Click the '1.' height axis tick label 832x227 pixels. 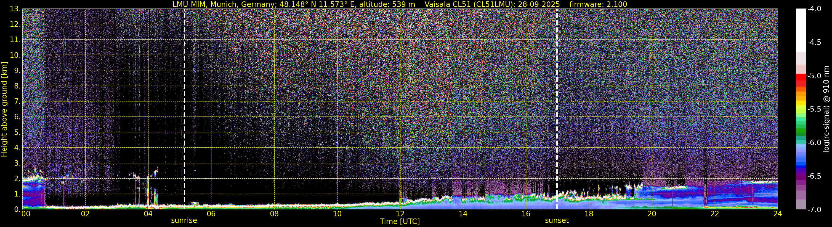pyautogui.click(x=17, y=194)
